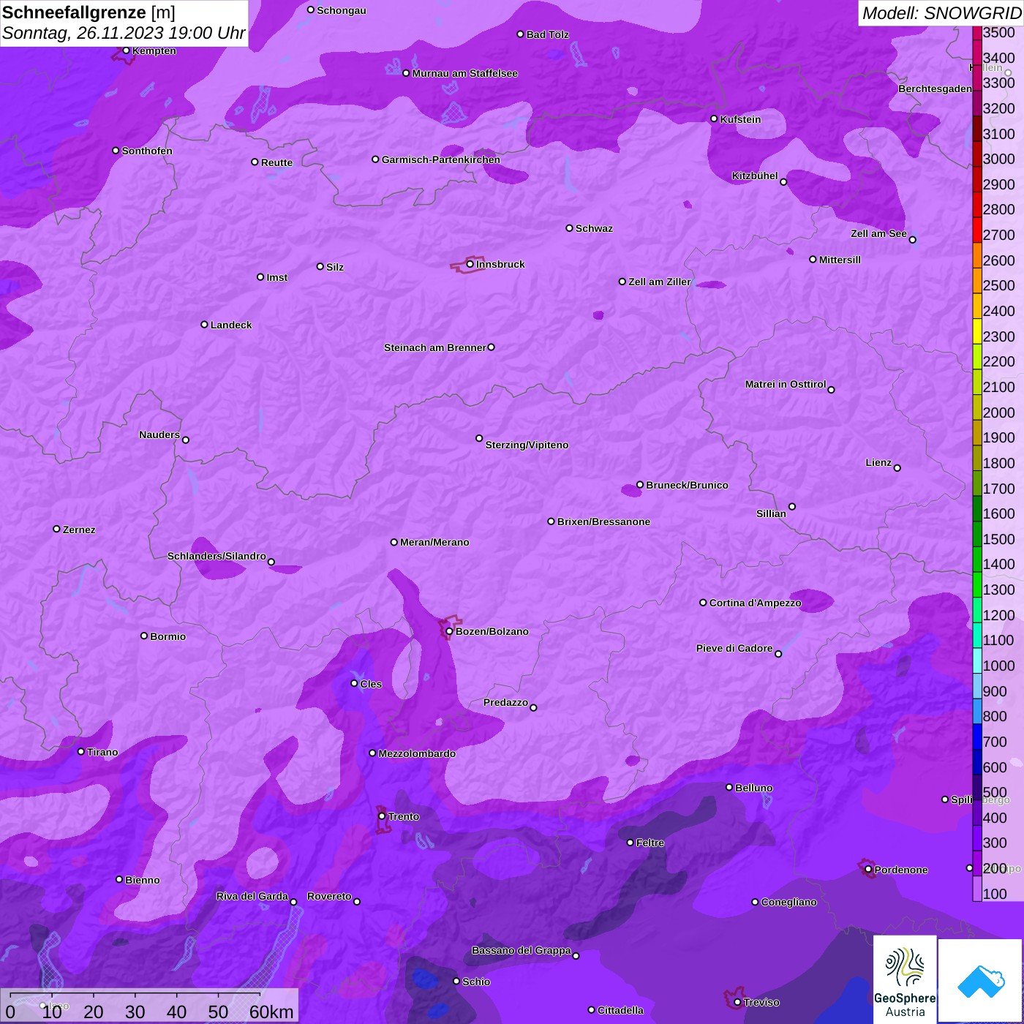Click the Schongau marker dot

[311, 10]
